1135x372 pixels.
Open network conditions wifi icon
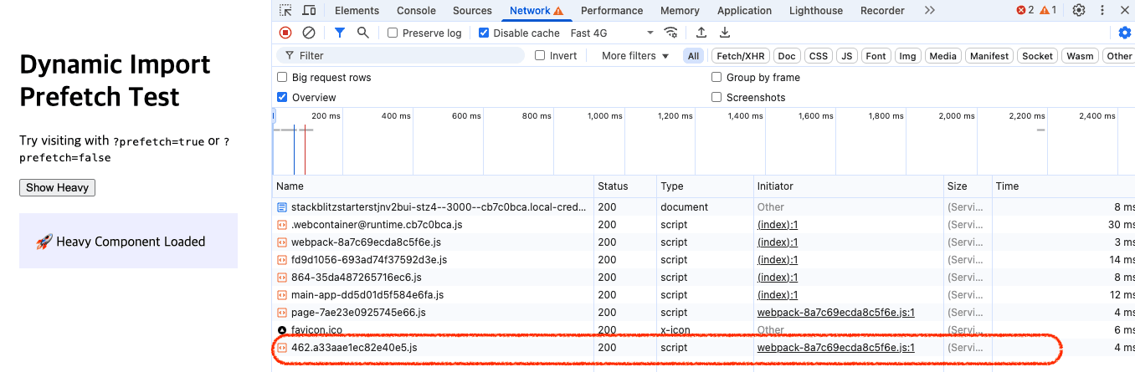(x=670, y=33)
